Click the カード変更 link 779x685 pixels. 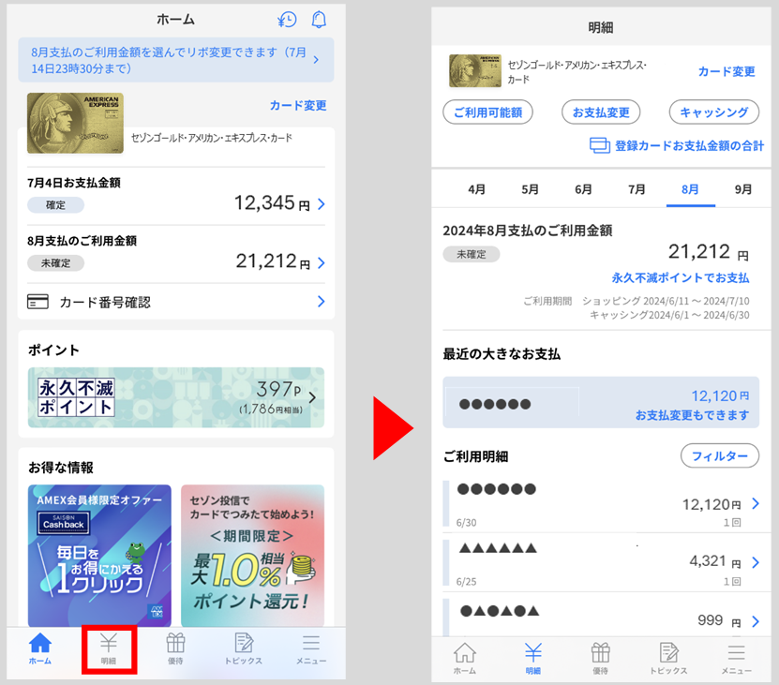(298, 106)
